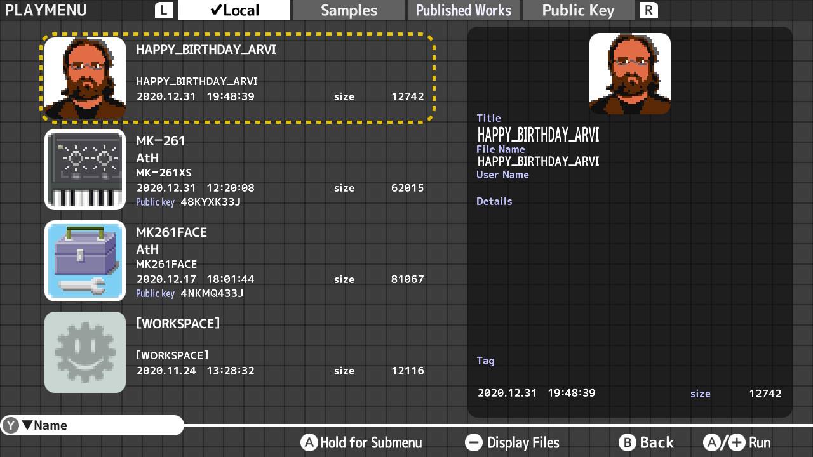Click the details panel timestamp 19:48:39

click(x=572, y=393)
